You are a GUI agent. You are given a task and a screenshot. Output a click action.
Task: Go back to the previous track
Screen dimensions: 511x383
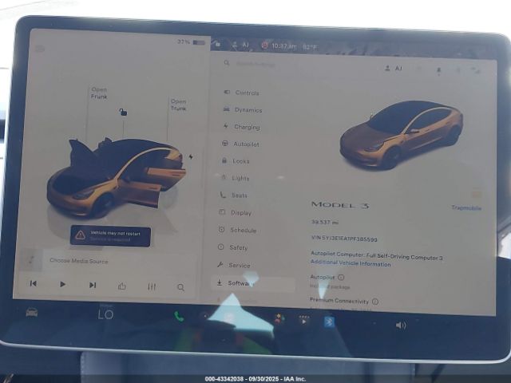coord(34,283)
